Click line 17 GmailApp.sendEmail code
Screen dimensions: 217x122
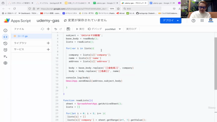click(x=94, y=81)
